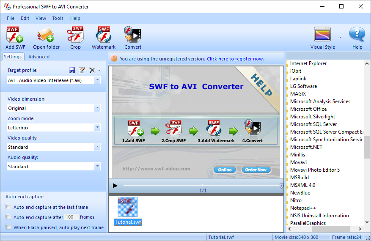This screenshot has height=241, width=371.
Task: Open the File menu
Action: point(11,18)
